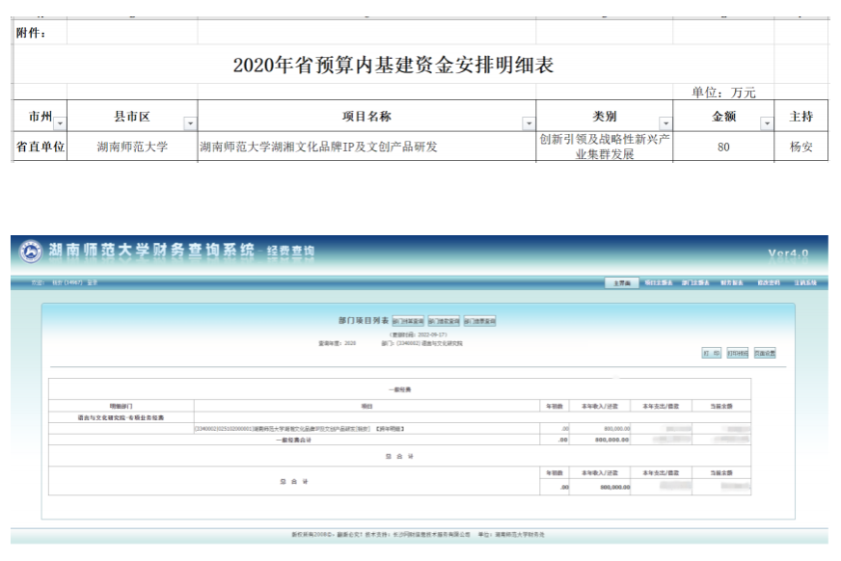
Task: Open the 部门总账表 menu item
Action: click(x=695, y=283)
